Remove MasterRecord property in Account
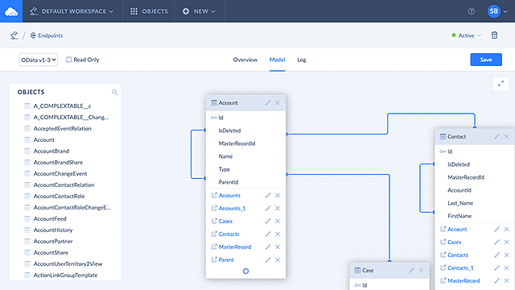Viewport: 515px width, 290px height. (x=278, y=246)
